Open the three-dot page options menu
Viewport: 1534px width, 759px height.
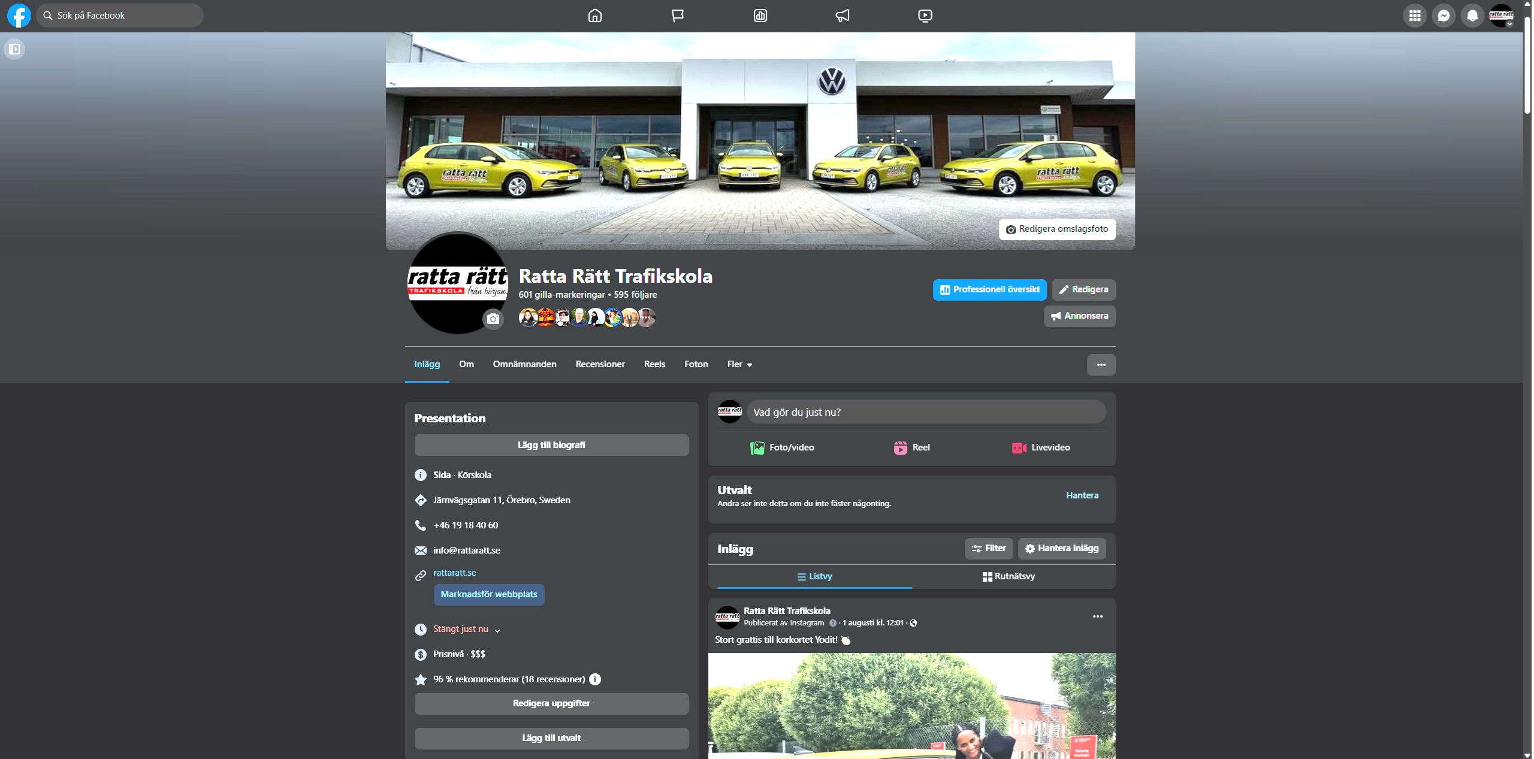[x=1101, y=365]
